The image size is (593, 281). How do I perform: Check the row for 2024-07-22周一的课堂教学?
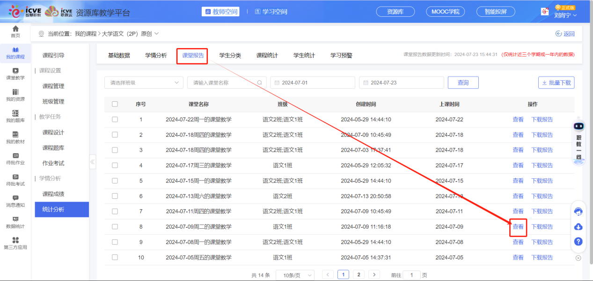click(x=115, y=119)
